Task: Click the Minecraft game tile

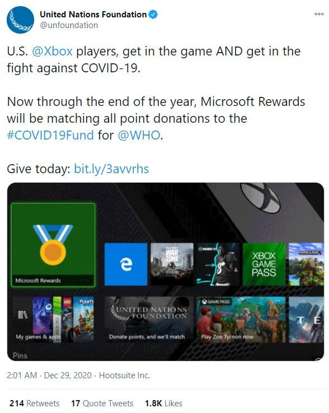Action: pyautogui.click(x=307, y=264)
